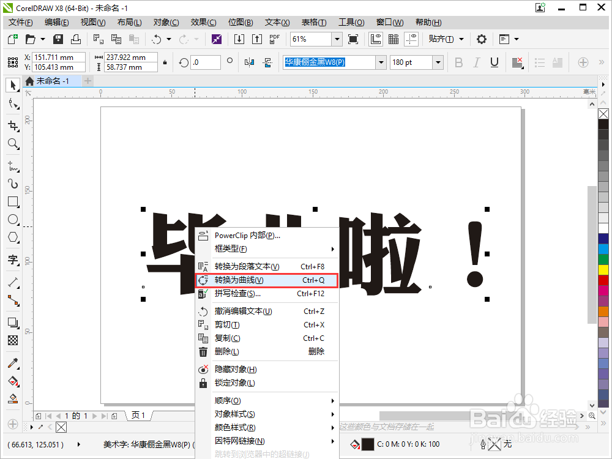Open the font size dropdown

(438, 62)
